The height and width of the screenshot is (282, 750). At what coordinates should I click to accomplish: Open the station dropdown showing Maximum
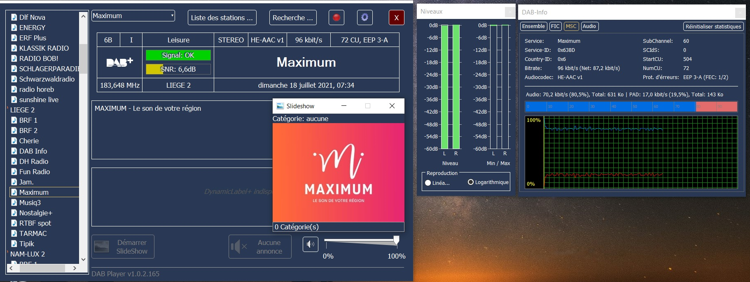pos(133,16)
